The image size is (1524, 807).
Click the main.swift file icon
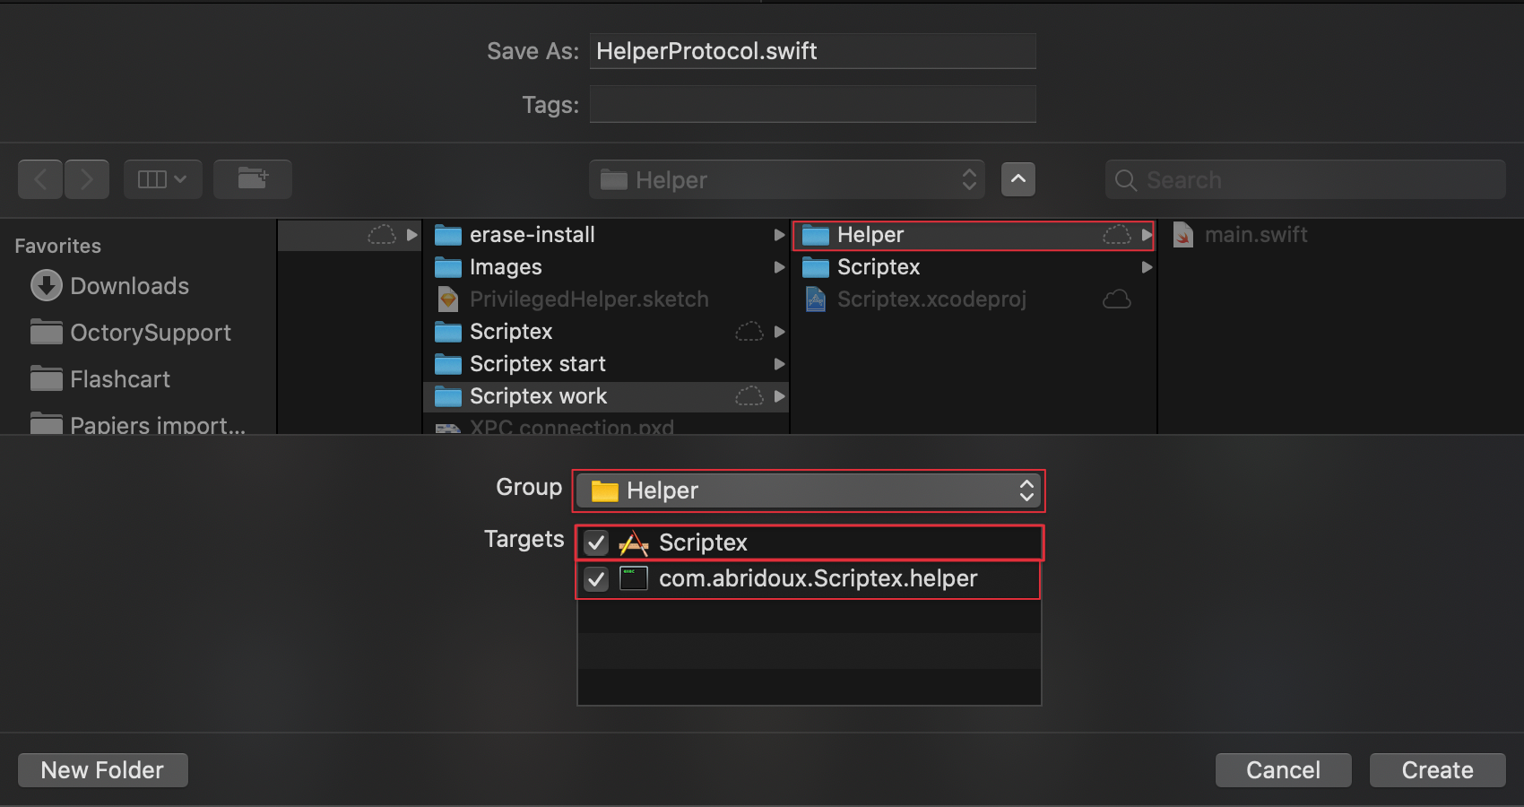1183,235
